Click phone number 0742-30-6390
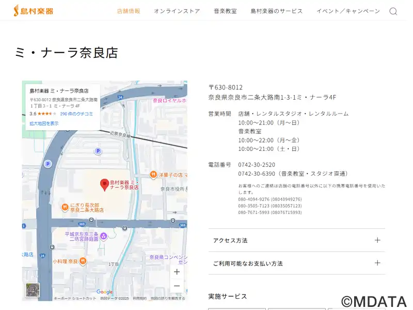The width and height of the screenshot is (413, 310). pyautogui.click(x=257, y=174)
